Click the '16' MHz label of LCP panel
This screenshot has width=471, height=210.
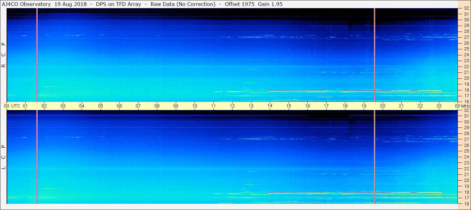pos(466,204)
